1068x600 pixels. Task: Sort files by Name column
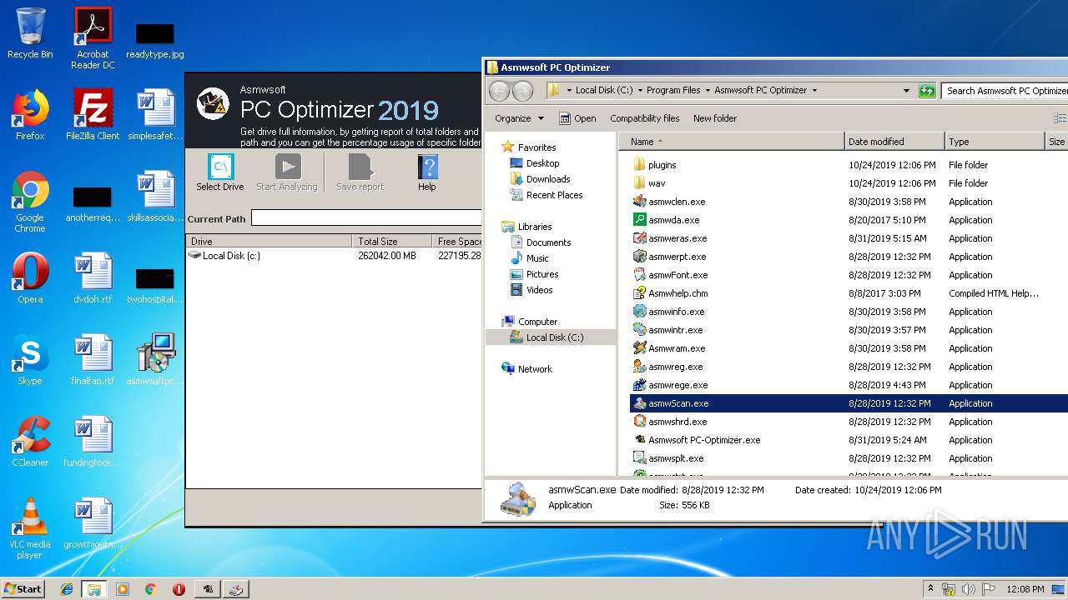732,142
